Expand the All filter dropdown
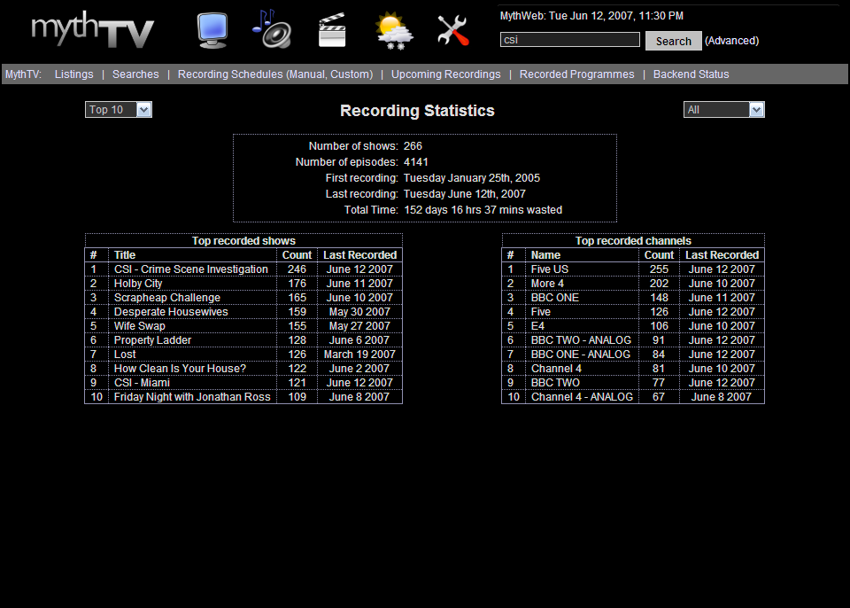850x608 pixels. (723, 110)
